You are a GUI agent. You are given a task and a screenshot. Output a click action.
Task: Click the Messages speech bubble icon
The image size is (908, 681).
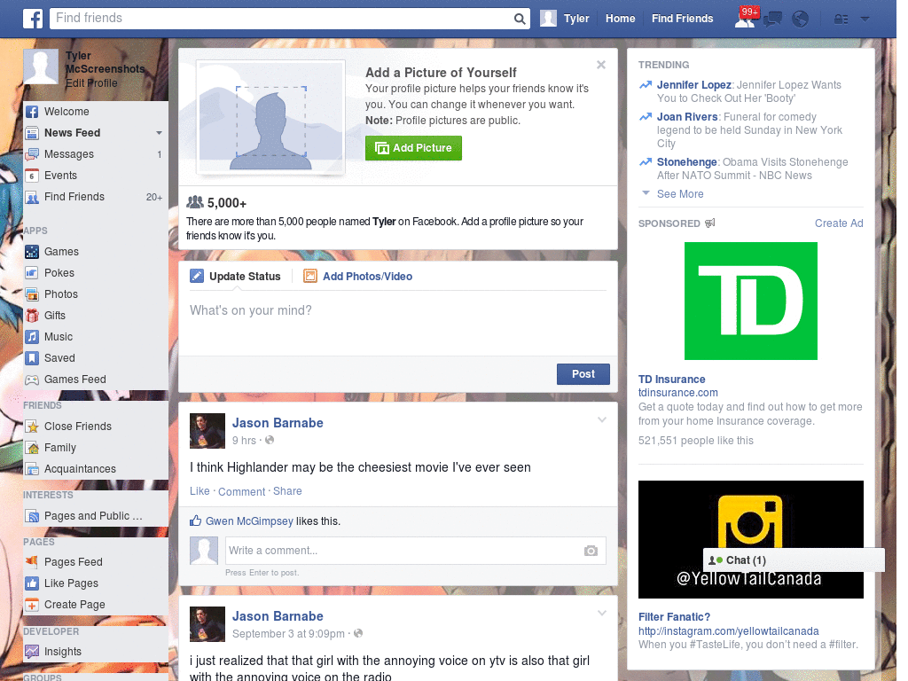[x=32, y=154]
